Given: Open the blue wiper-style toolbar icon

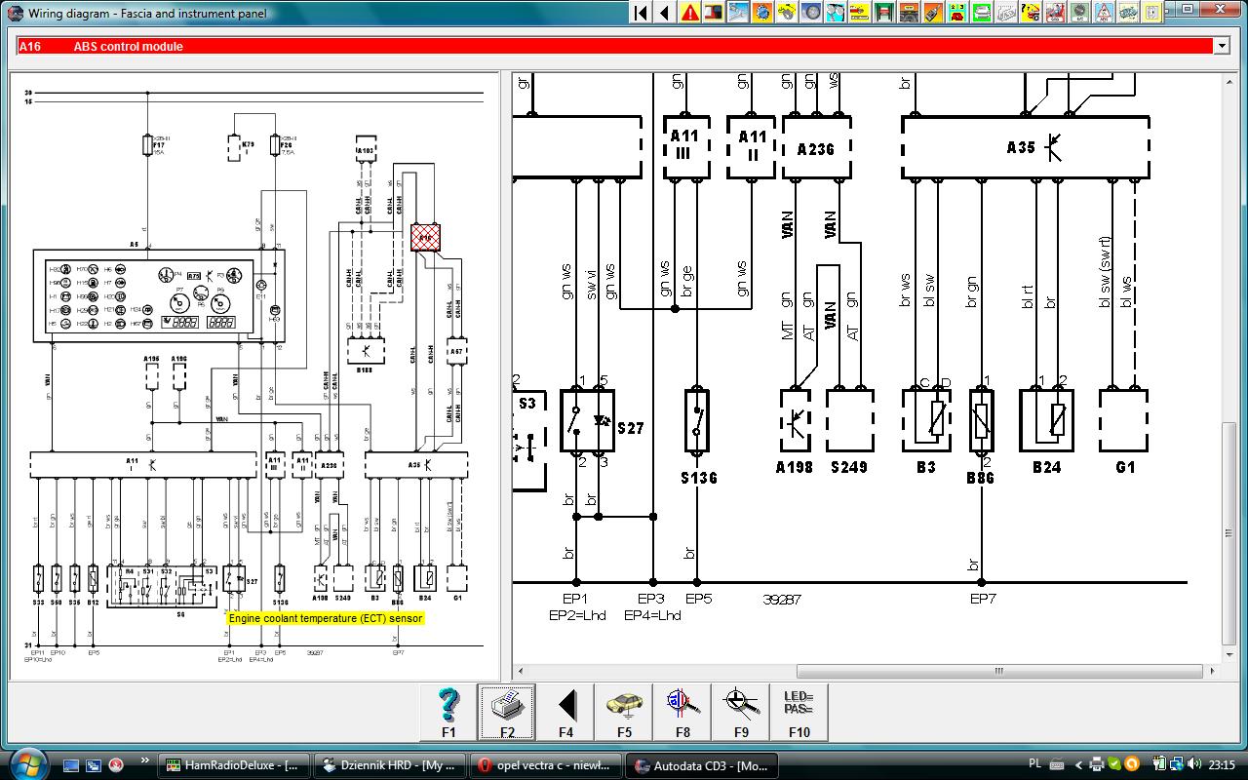Looking at the screenshot, I should click(x=738, y=13).
